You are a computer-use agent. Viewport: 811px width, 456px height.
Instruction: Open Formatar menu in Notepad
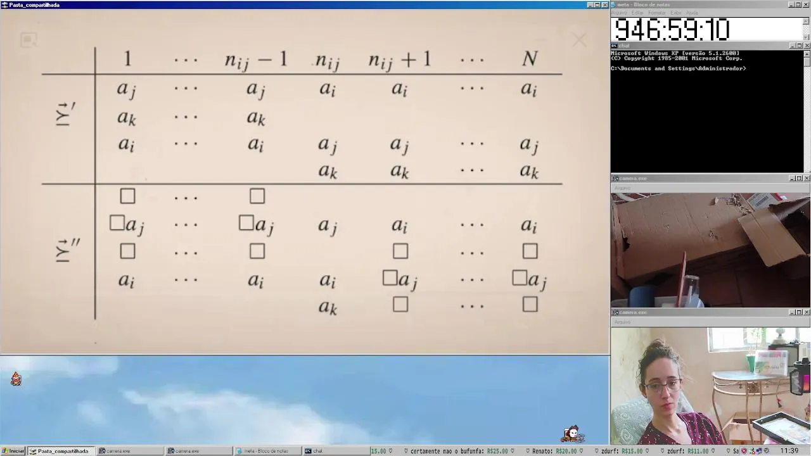(657, 13)
